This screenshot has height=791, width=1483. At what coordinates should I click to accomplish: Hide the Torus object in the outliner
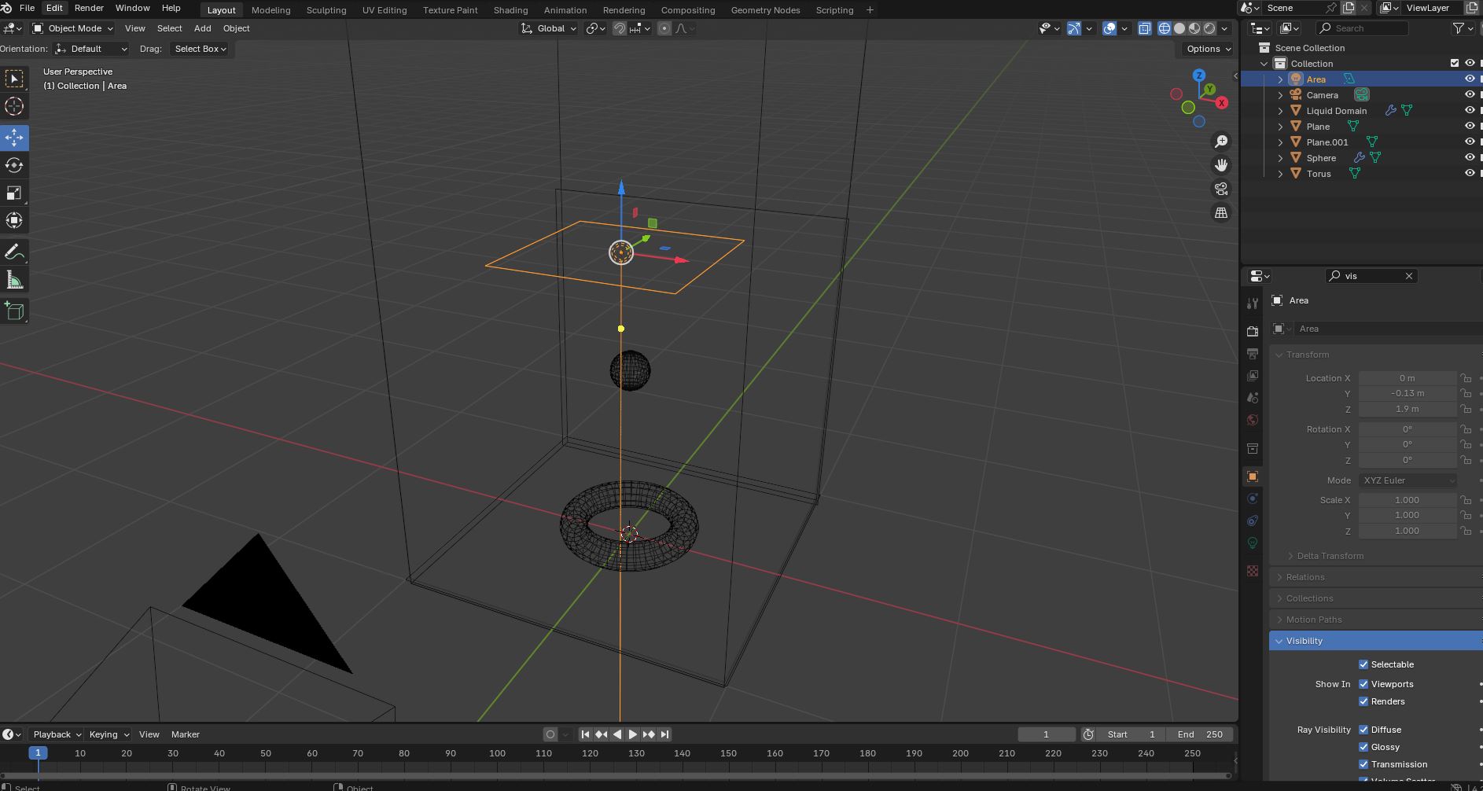[1469, 174]
